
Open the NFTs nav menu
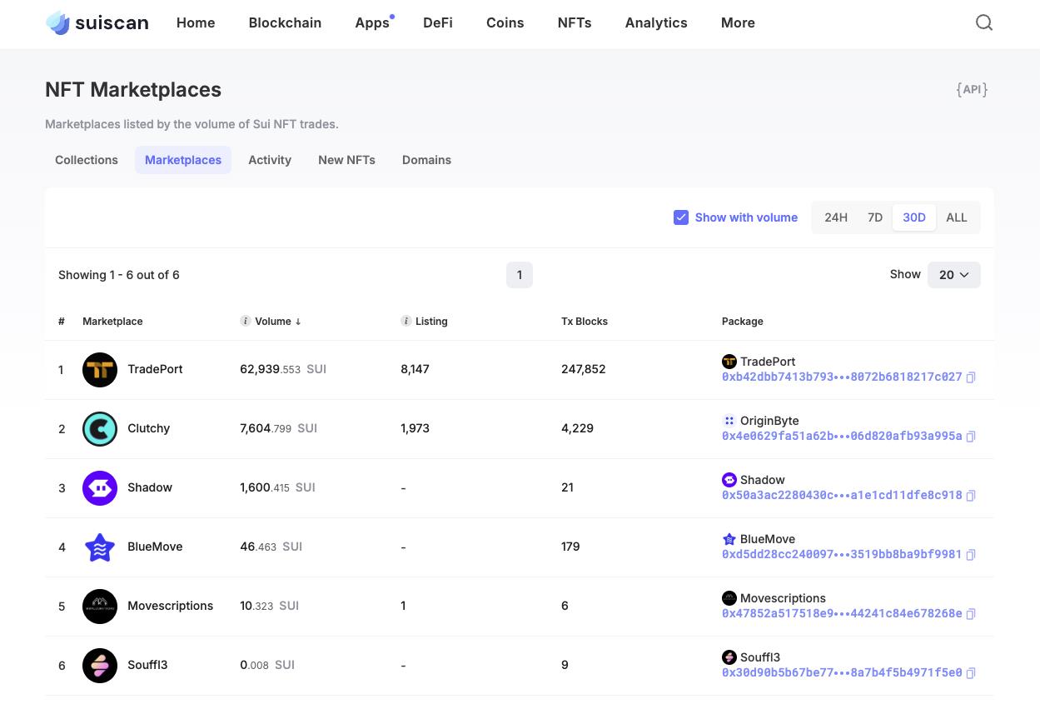[x=575, y=23]
